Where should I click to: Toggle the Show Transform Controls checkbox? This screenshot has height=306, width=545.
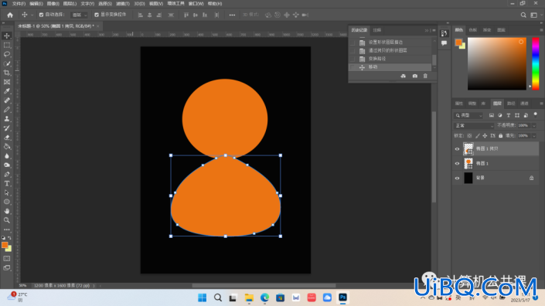(x=97, y=15)
